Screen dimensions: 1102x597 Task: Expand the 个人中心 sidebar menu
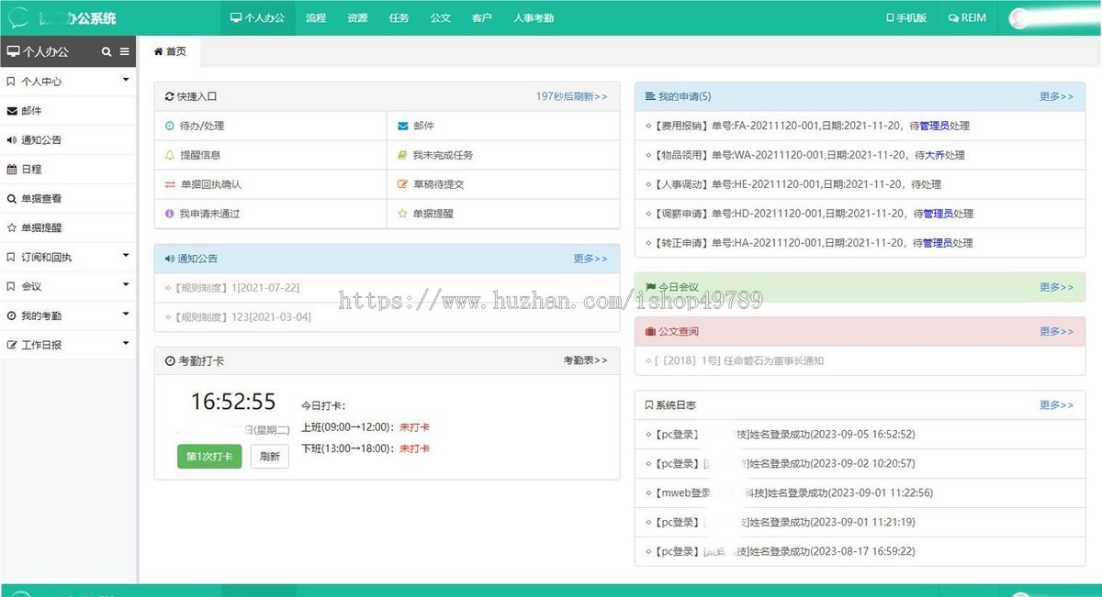tap(69, 82)
